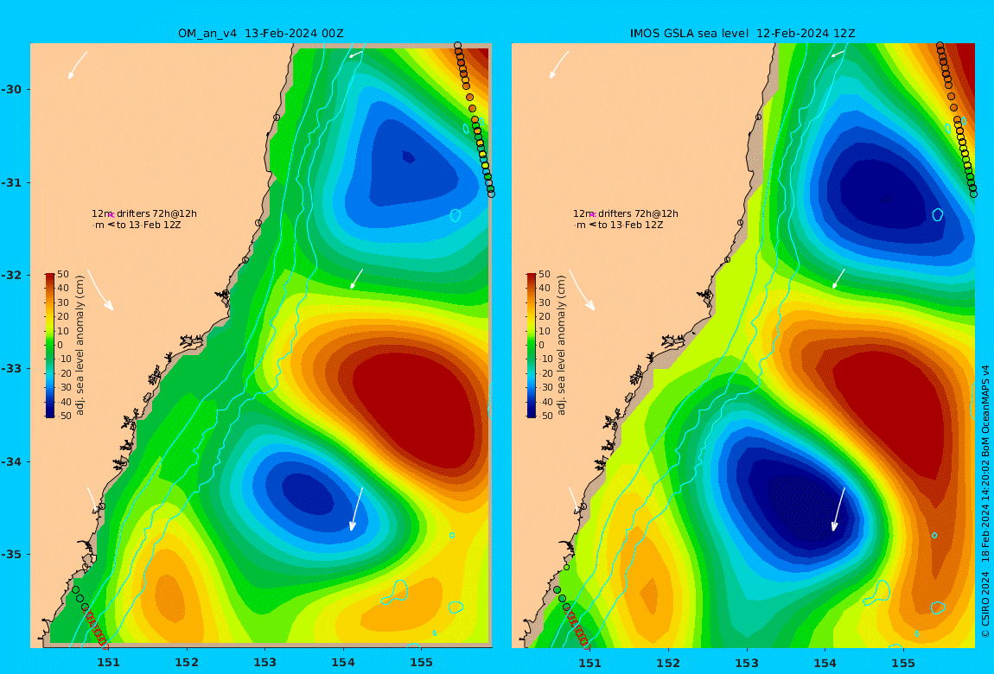
Task: Click the 155 longitude label under the left map
Action: (421, 663)
